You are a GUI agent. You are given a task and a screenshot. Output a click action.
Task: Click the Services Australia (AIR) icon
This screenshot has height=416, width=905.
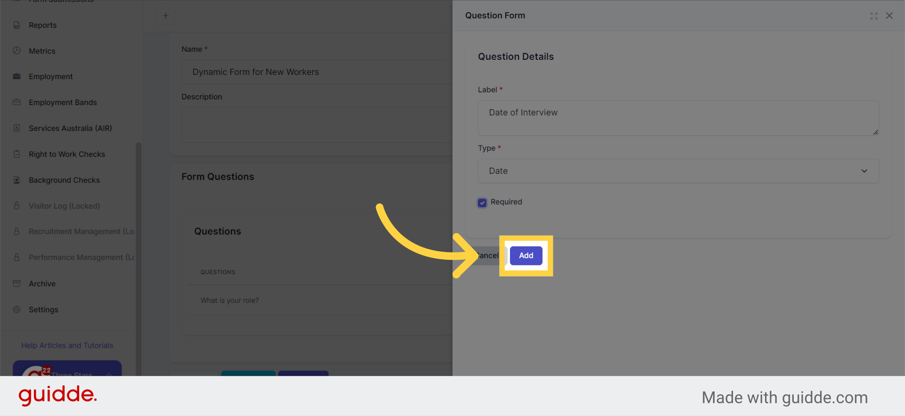coord(17,128)
